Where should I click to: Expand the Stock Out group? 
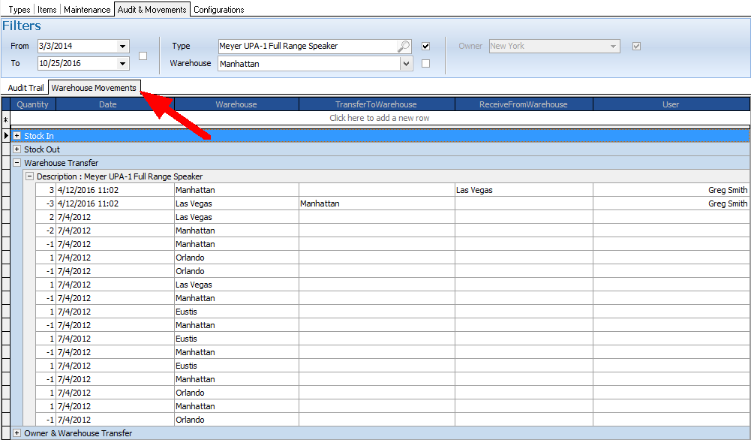[x=17, y=149]
